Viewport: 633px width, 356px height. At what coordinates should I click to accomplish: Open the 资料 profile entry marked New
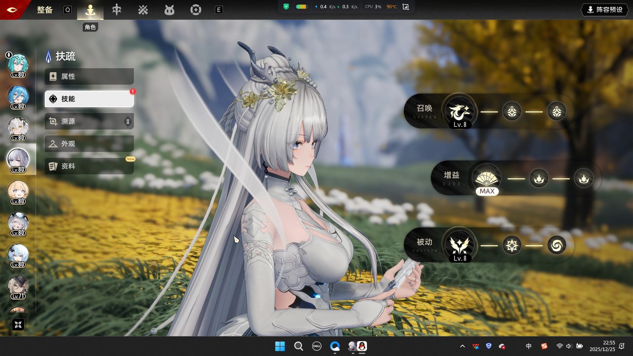(x=89, y=166)
